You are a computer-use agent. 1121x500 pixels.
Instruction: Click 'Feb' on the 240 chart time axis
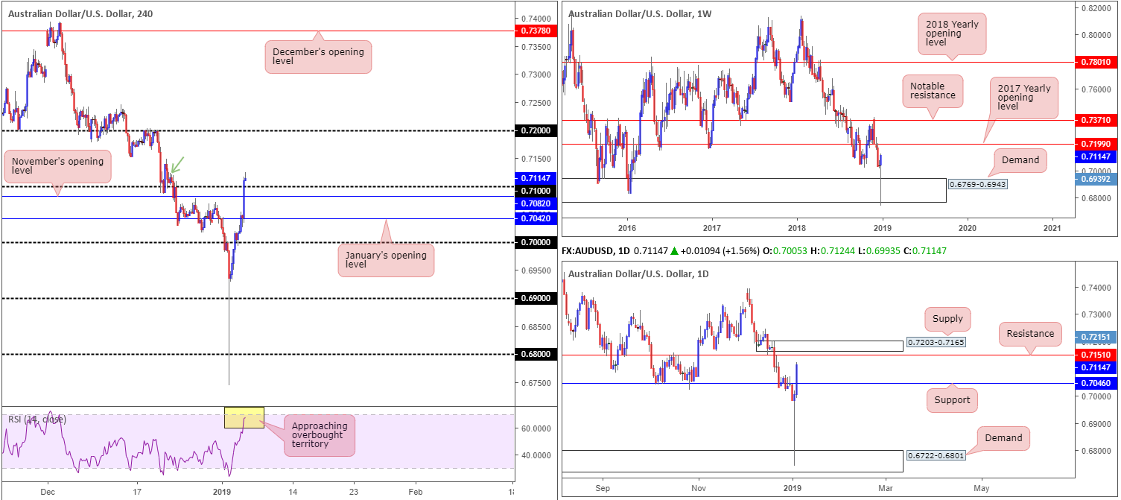(x=416, y=493)
